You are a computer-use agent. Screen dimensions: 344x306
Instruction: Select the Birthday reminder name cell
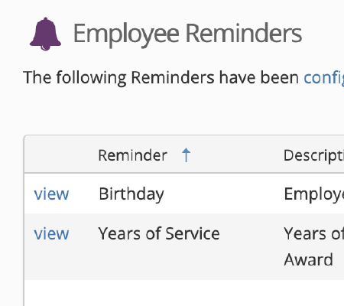131,194
